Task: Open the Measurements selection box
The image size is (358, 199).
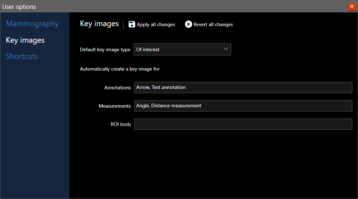Action: (x=243, y=106)
